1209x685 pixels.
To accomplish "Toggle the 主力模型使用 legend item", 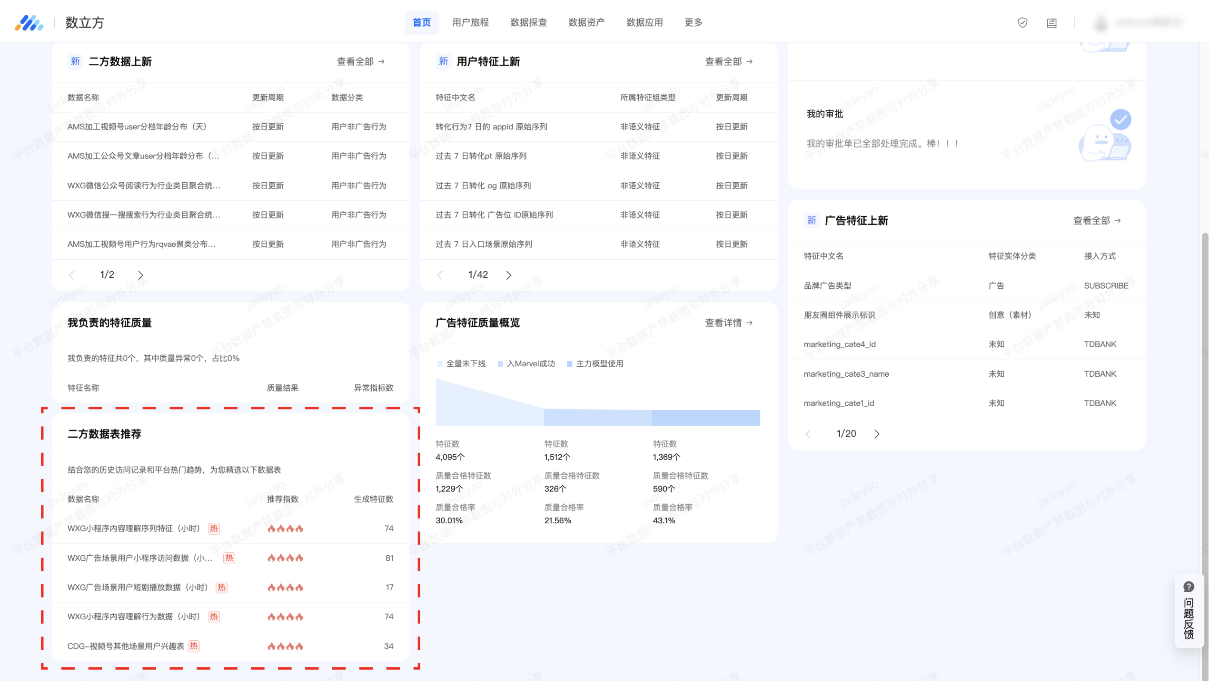I will coord(595,363).
